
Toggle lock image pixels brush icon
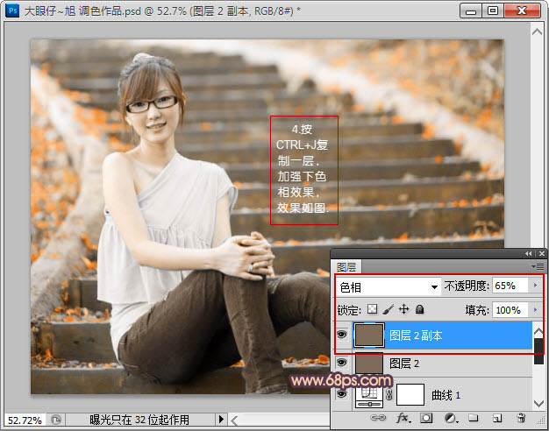(x=388, y=309)
